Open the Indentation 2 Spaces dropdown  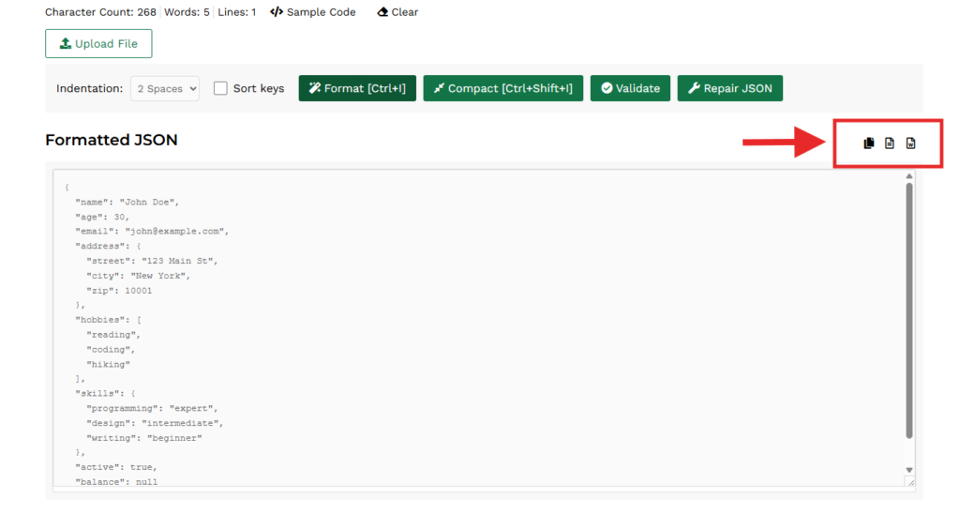pyautogui.click(x=165, y=88)
